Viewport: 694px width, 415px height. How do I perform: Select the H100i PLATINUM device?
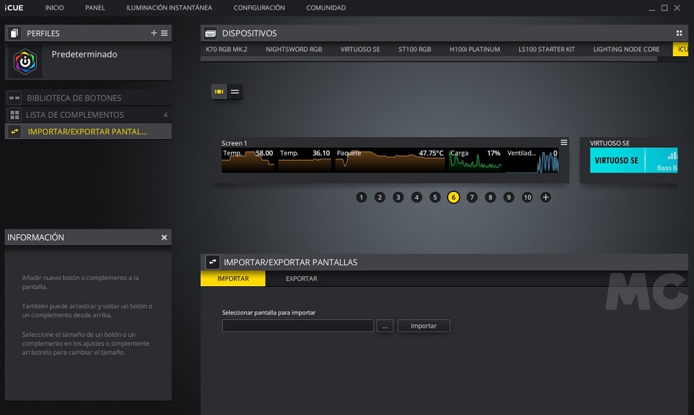[475, 49]
